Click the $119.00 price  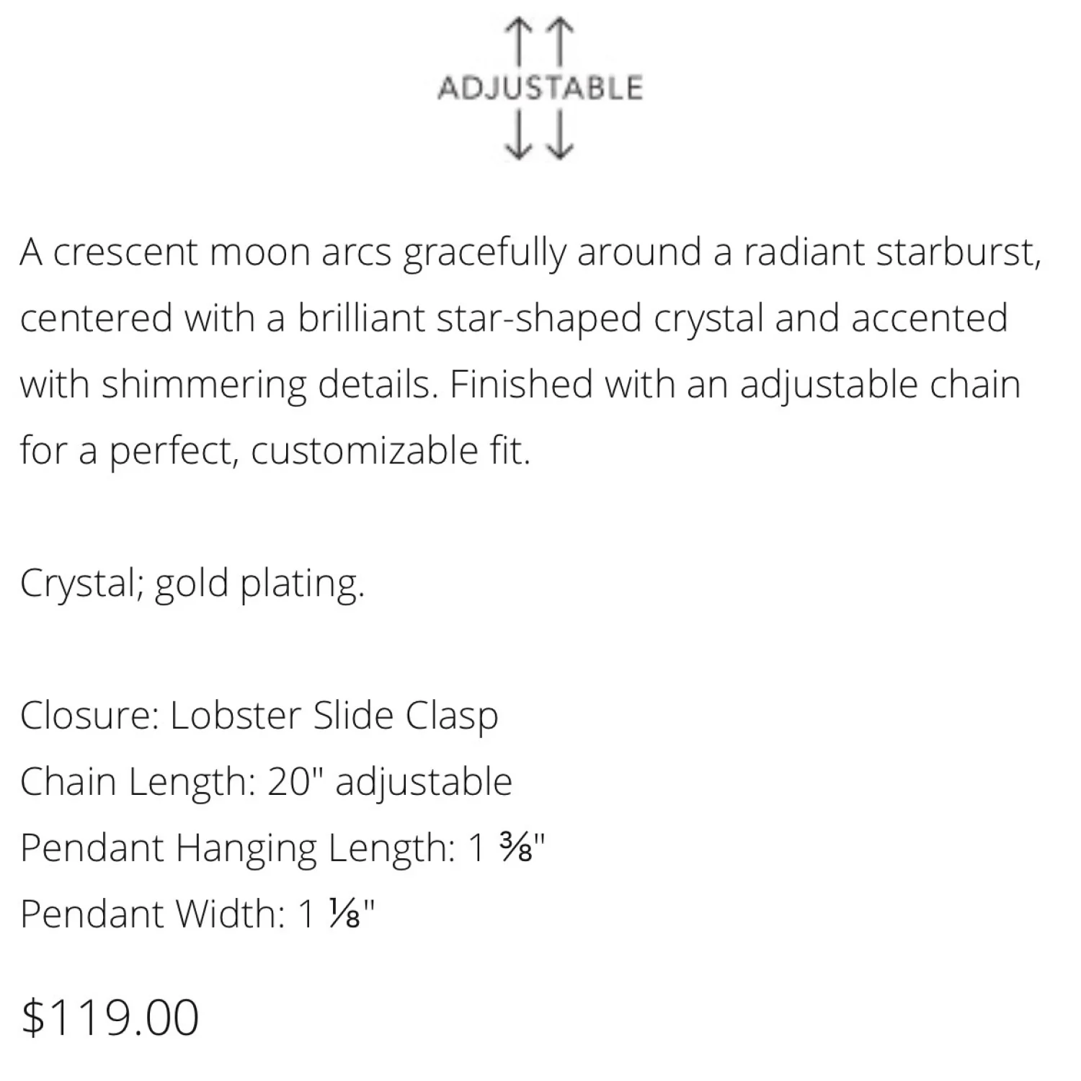point(110,1018)
